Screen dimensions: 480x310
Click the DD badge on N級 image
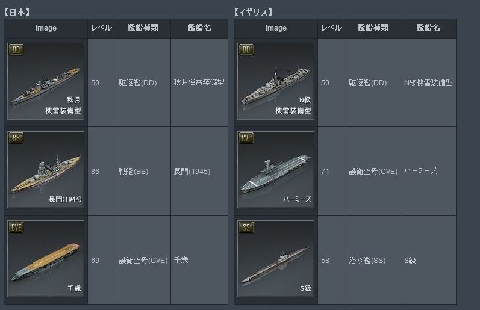(x=246, y=49)
